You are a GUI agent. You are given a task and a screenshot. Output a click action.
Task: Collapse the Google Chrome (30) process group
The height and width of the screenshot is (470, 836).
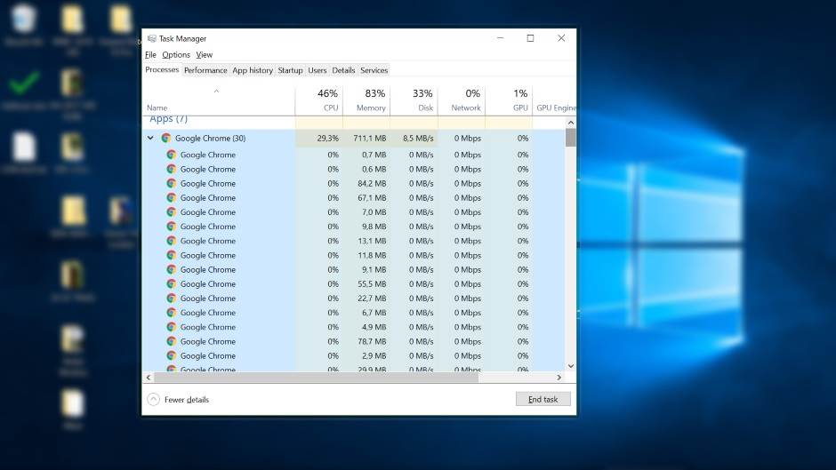[x=150, y=139]
